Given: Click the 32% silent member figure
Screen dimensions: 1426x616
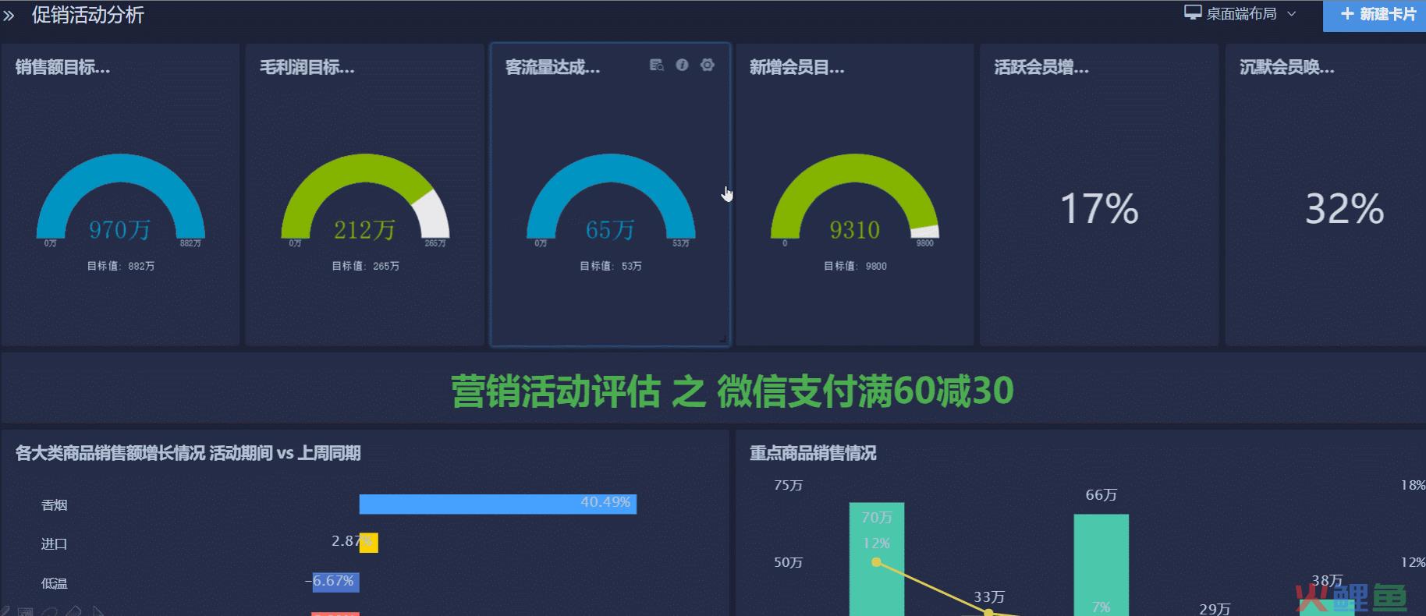Looking at the screenshot, I should click(1345, 209).
